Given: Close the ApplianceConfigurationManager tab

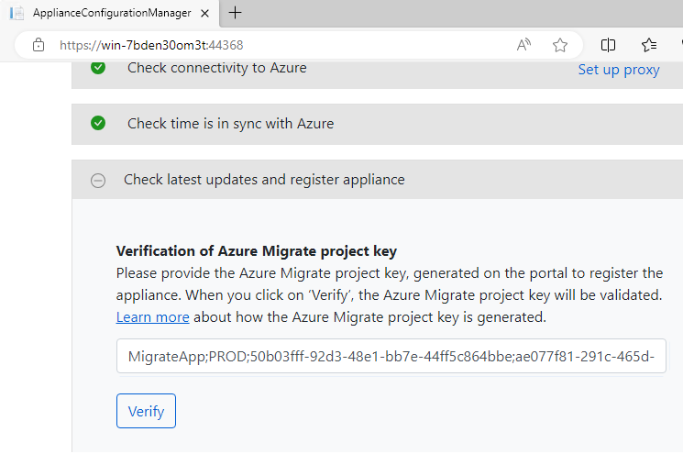Looking at the screenshot, I should click(204, 14).
